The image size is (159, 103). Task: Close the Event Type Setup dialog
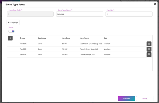(155, 4)
